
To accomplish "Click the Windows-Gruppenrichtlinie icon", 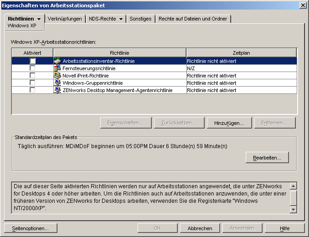I will point(57,83).
